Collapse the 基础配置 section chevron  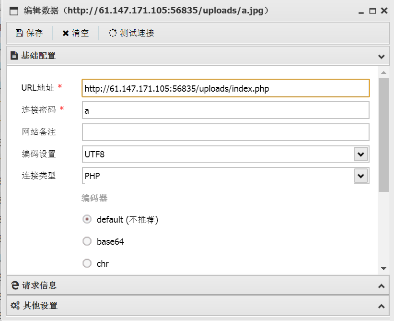382,56
